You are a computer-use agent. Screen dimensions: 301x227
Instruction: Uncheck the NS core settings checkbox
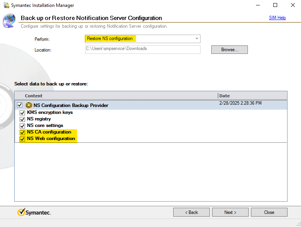coord(22,126)
